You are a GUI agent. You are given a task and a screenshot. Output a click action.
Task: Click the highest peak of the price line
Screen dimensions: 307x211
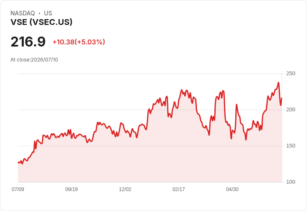(278, 83)
